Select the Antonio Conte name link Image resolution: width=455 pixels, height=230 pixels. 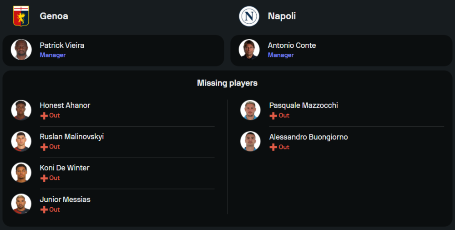[x=292, y=46]
